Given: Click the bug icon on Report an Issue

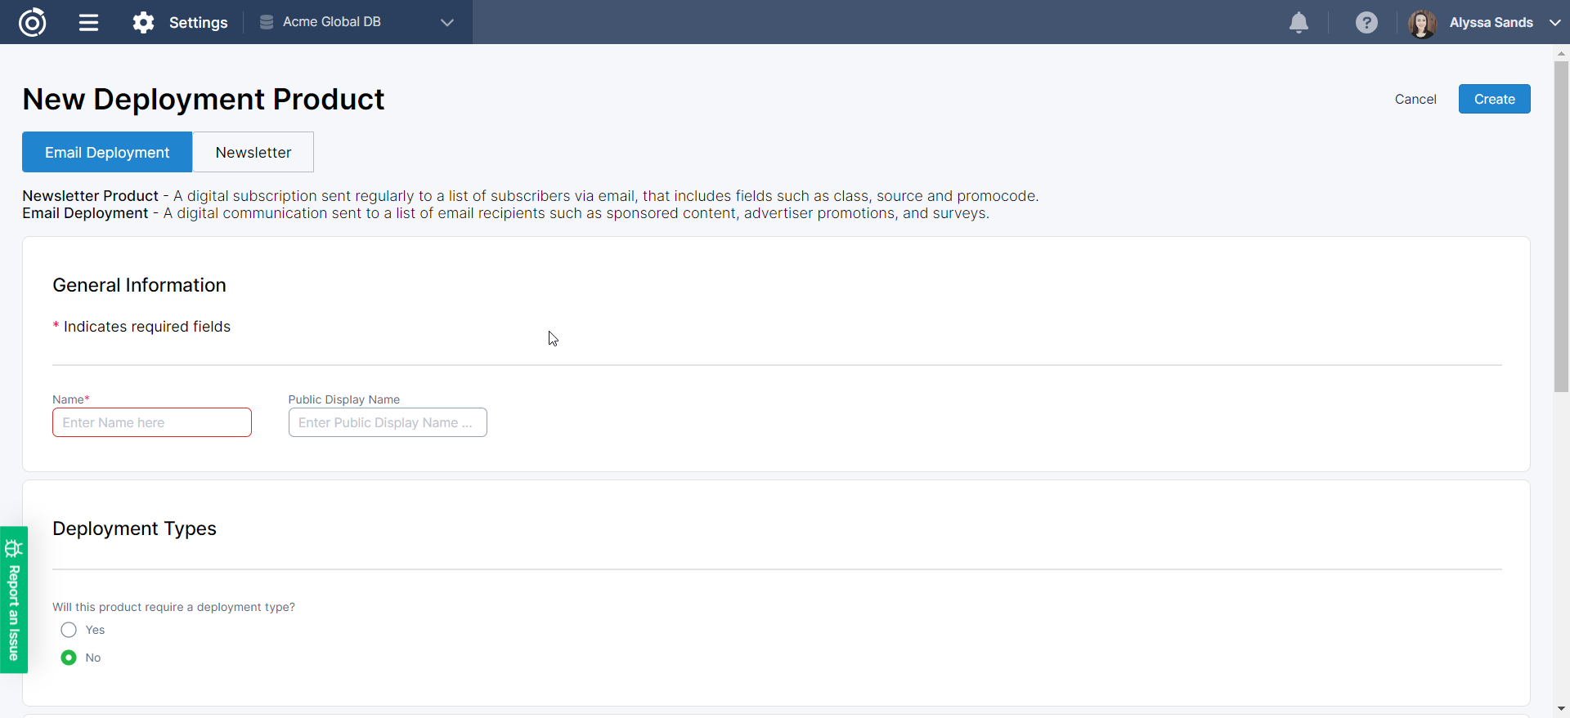Looking at the screenshot, I should coord(14,547).
